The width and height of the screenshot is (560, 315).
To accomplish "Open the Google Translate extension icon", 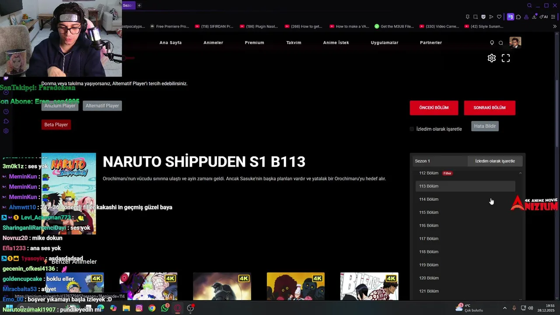I will click(x=511, y=17).
